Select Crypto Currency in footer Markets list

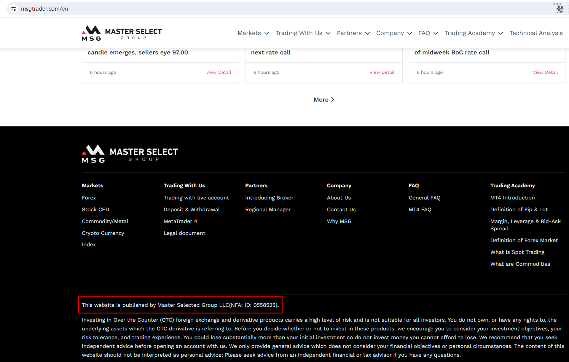pyautogui.click(x=103, y=233)
